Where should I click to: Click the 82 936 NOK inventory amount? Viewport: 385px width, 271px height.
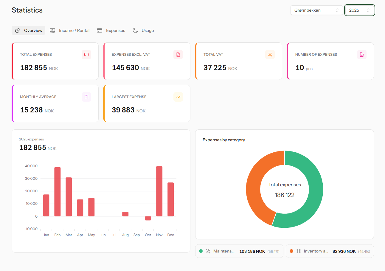[x=344, y=251]
